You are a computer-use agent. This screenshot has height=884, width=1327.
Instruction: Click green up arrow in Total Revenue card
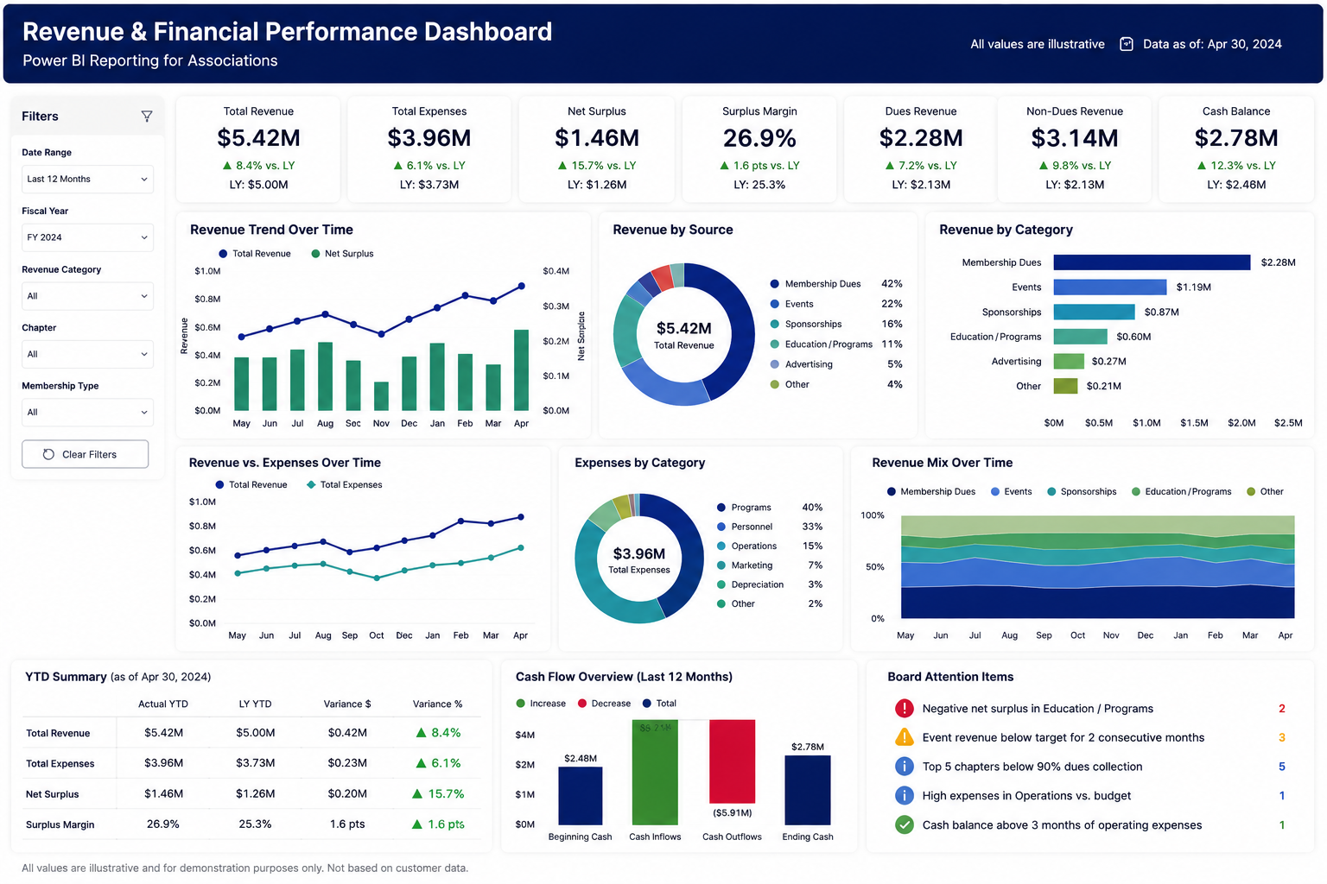tap(227, 165)
